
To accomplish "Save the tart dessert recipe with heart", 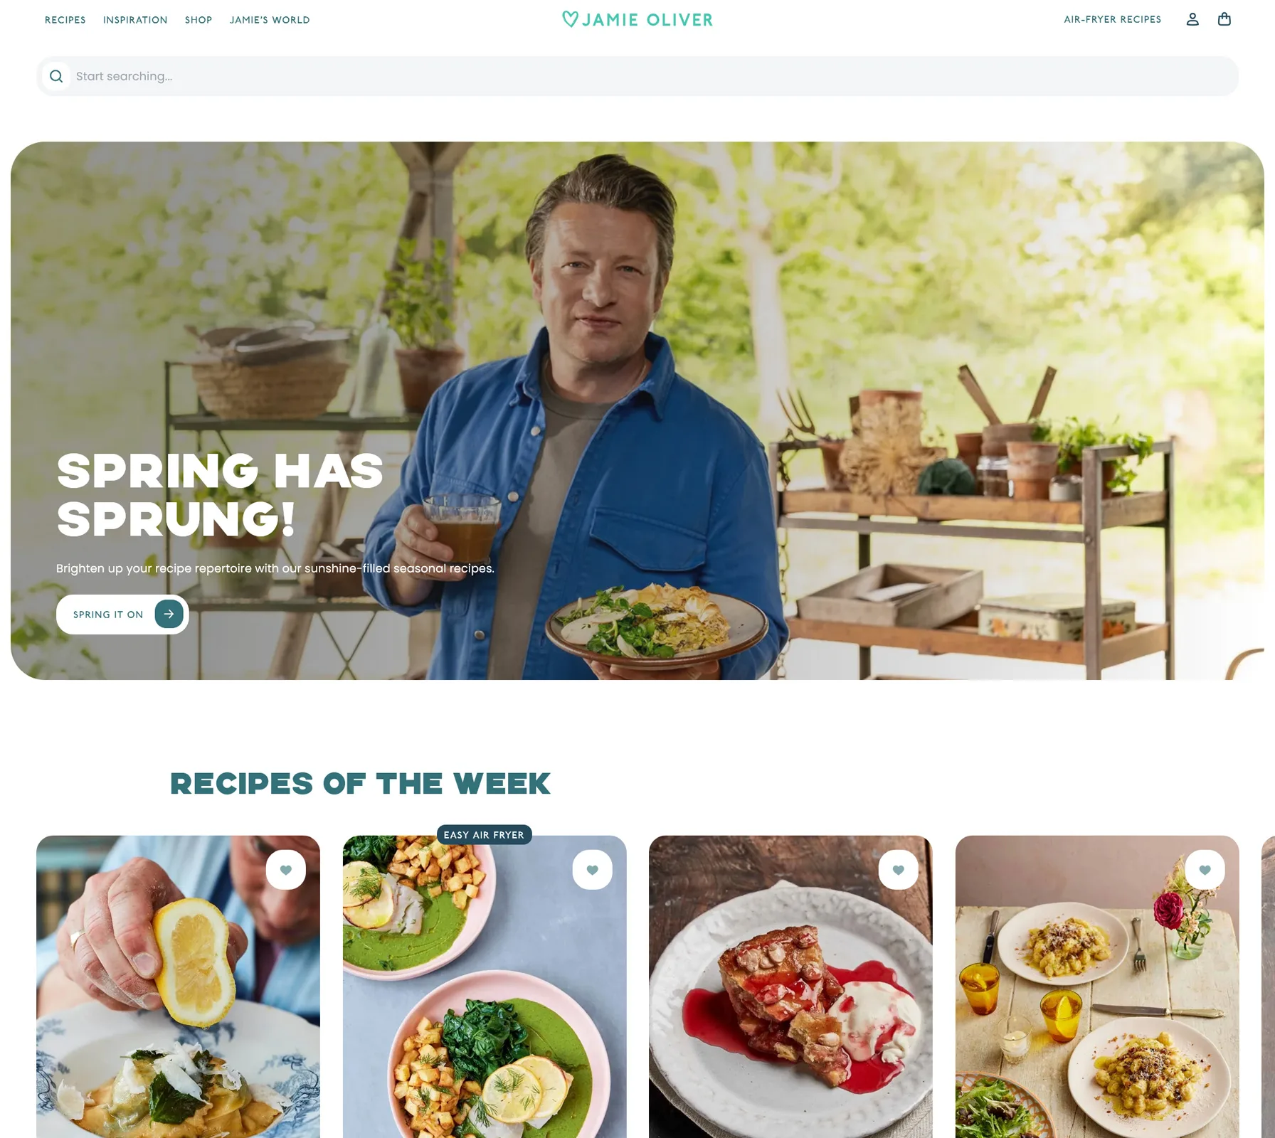I will 898,869.
